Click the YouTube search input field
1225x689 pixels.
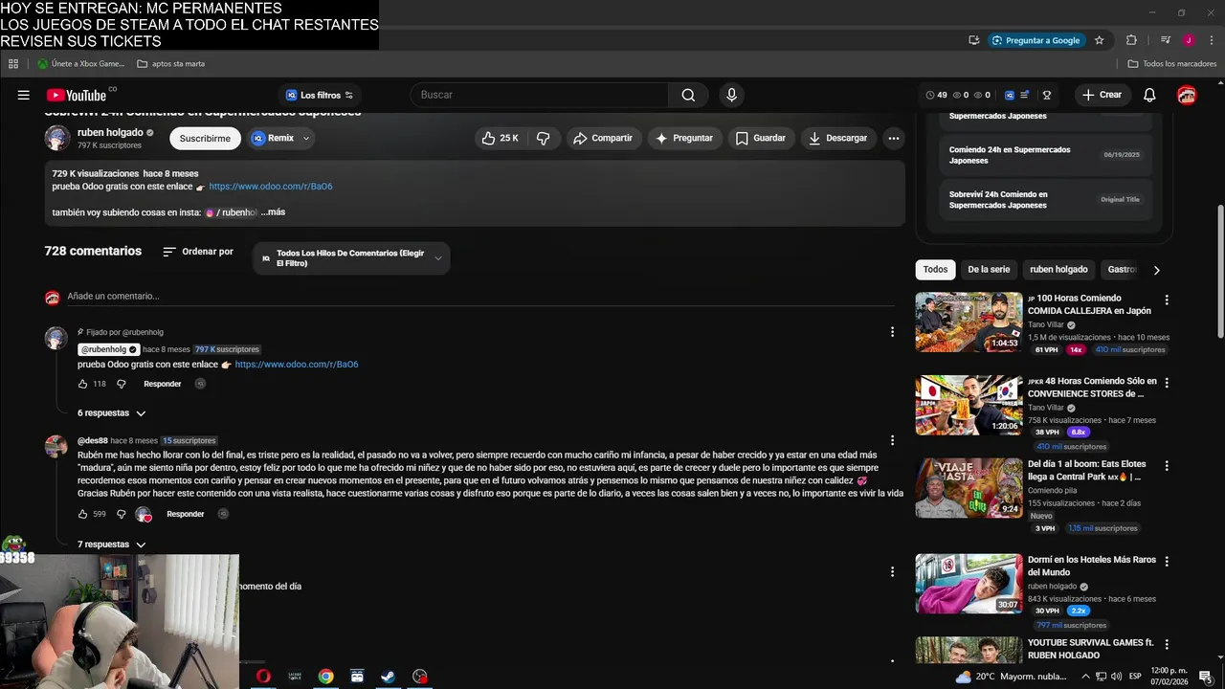pos(540,95)
